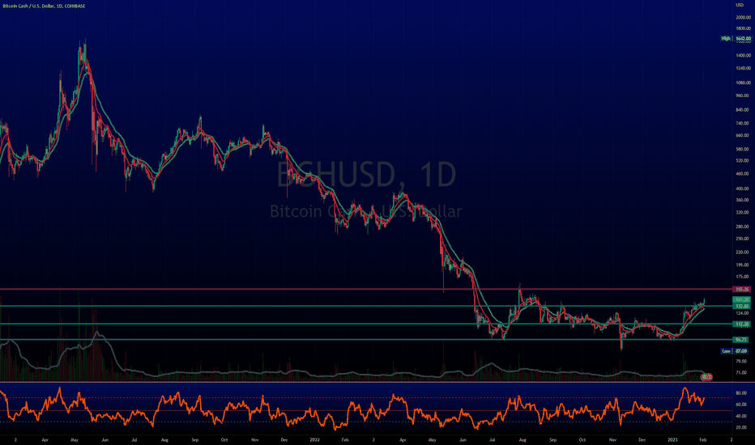This screenshot has height=445, width=755.
Task: Select the green horizontal line at 132.86
Action: [366, 306]
